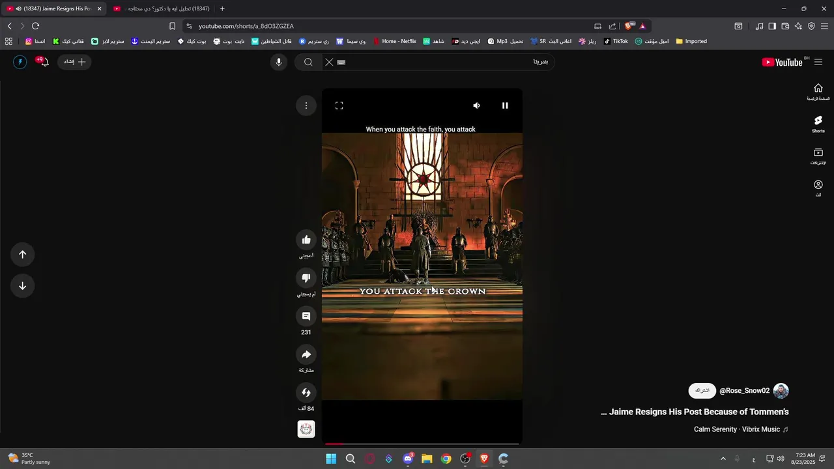Toggle the browser sidebar panel

pos(772,26)
